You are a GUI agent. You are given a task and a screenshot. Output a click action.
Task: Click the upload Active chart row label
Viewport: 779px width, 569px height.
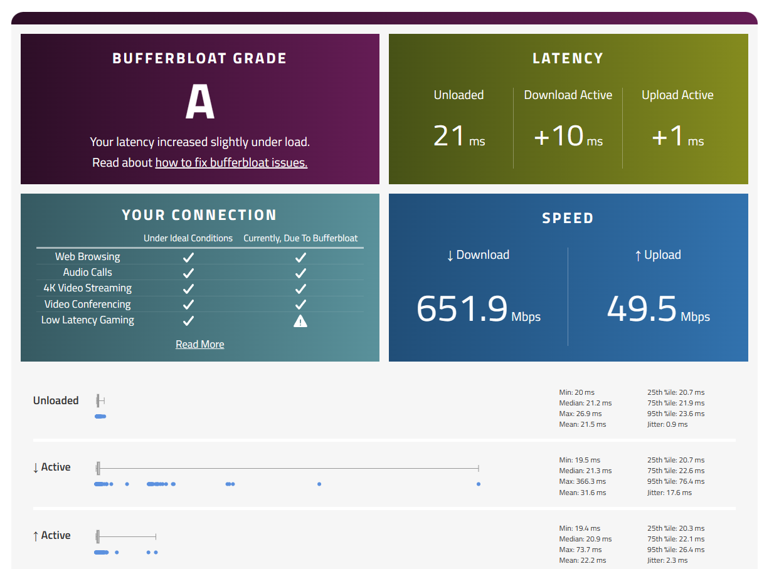pos(51,536)
